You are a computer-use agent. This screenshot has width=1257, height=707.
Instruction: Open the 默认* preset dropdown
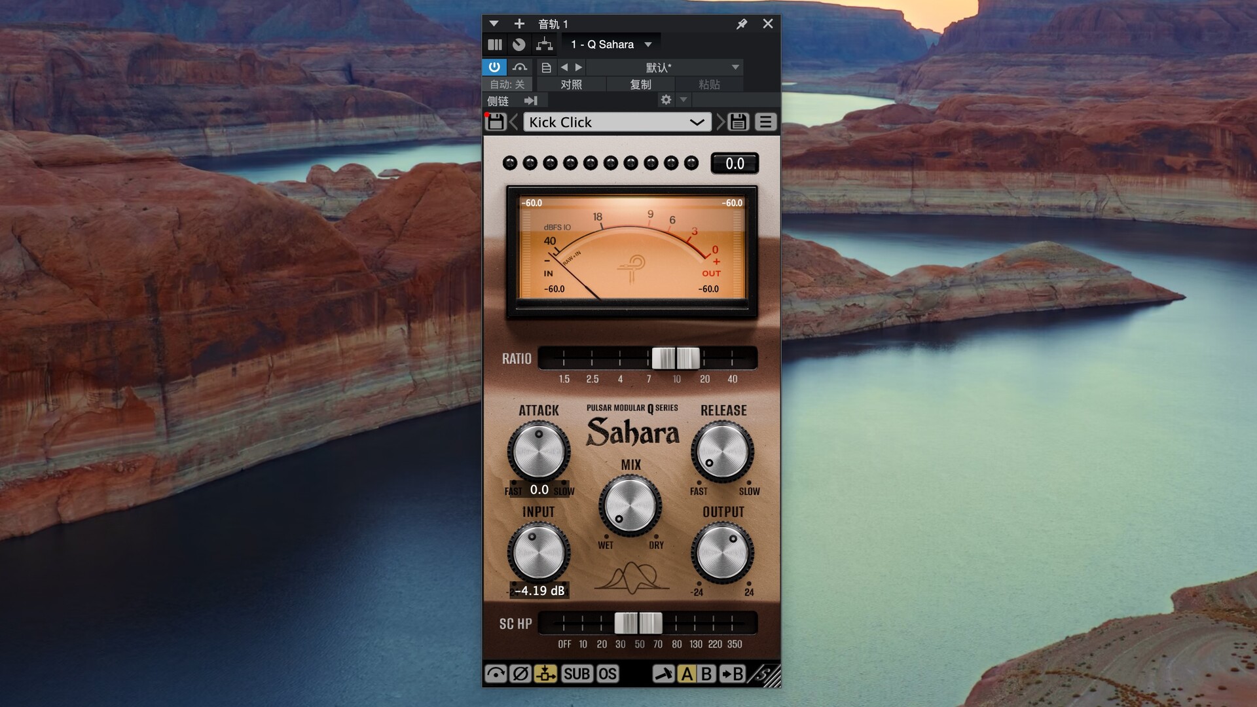tap(665, 67)
